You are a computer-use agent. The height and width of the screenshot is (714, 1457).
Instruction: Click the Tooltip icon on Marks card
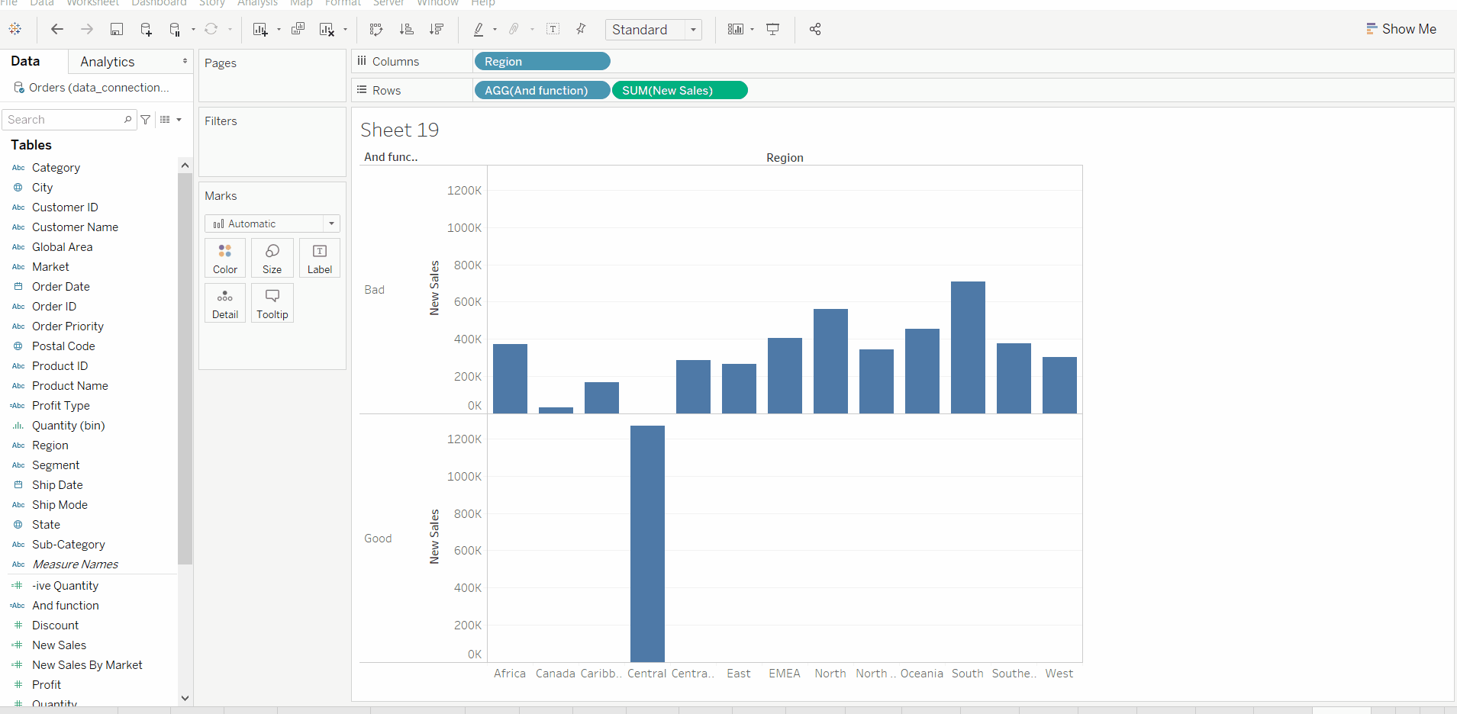pos(272,303)
